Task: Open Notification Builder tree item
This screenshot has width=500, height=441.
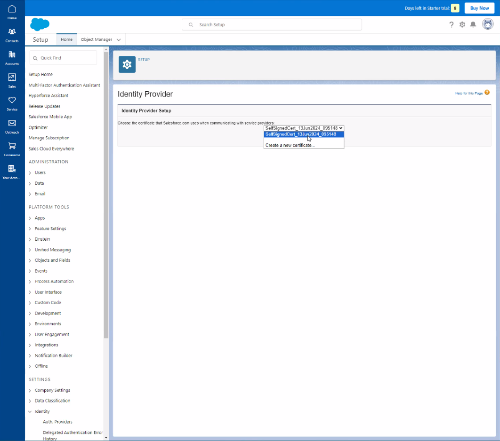Action: click(54, 355)
